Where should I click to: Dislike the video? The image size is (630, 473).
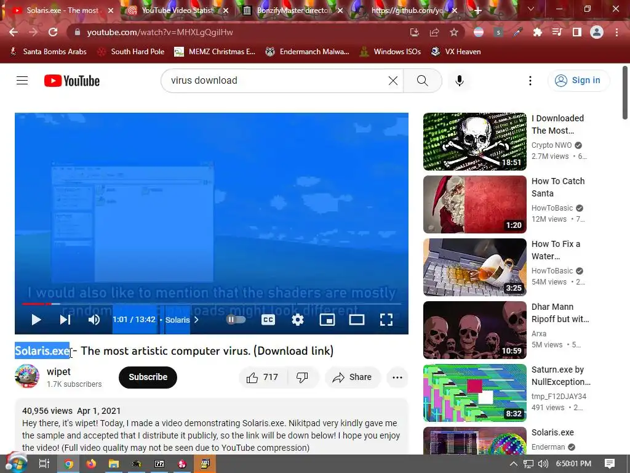click(x=303, y=378)
